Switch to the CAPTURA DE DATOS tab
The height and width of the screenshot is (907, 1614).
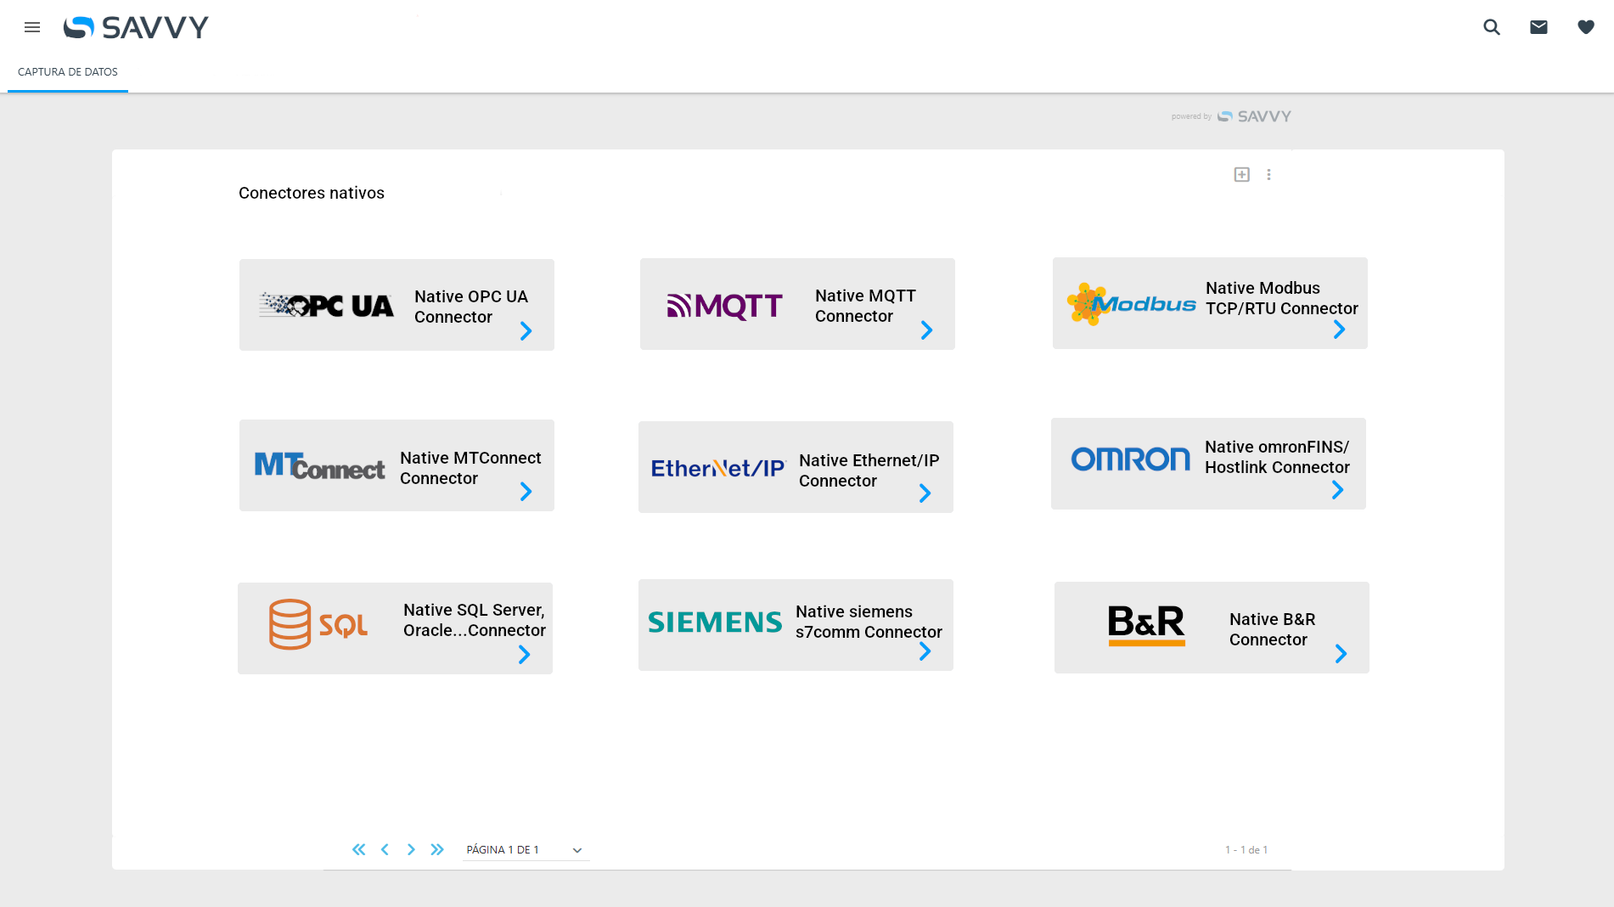(67, 71)
